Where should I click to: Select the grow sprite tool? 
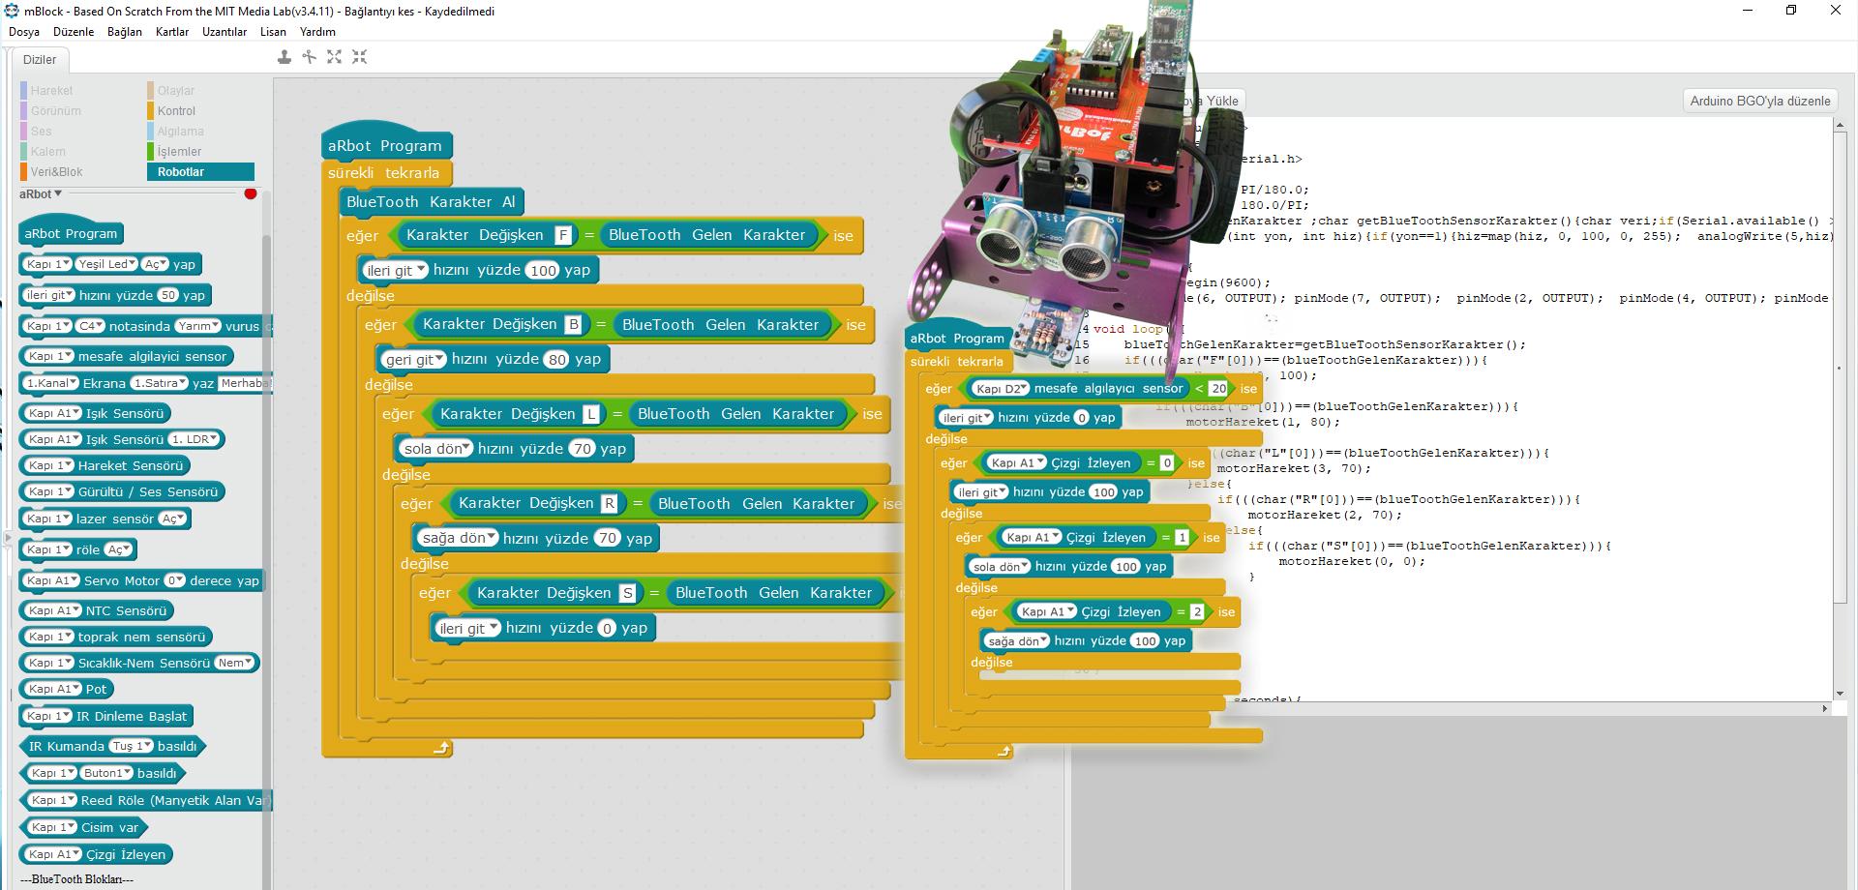(x=335, y=57)
